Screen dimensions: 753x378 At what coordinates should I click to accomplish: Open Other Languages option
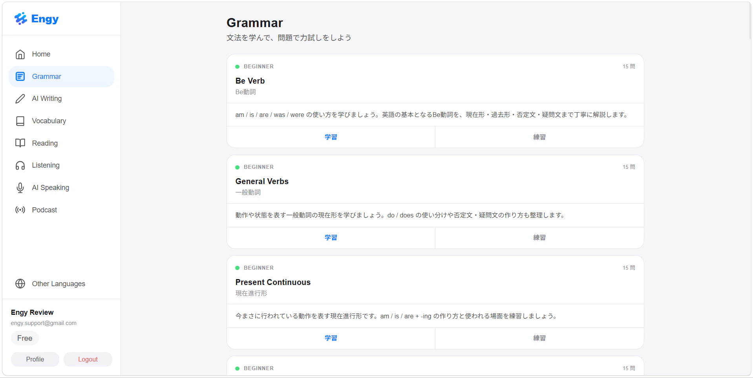click(x=62, y=284)
